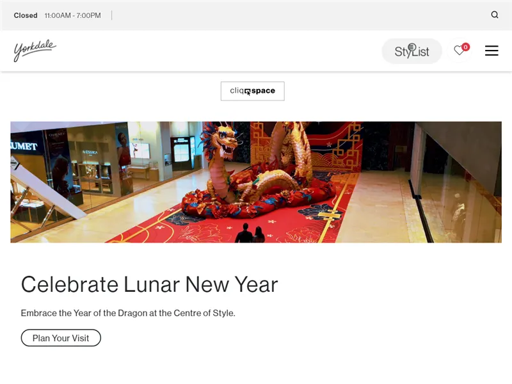512x384 pixels.
Task: Click the Chaumet sign in banner photo
Action: [24, 147]
